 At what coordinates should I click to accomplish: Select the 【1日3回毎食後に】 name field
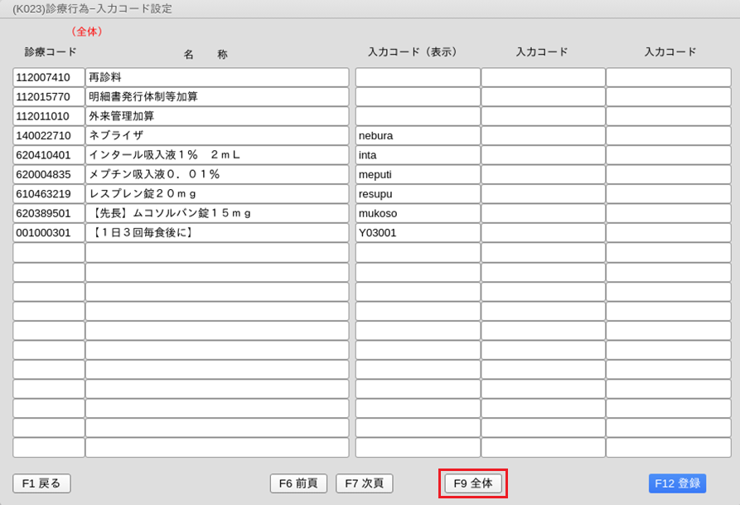(x=217, y=233)
